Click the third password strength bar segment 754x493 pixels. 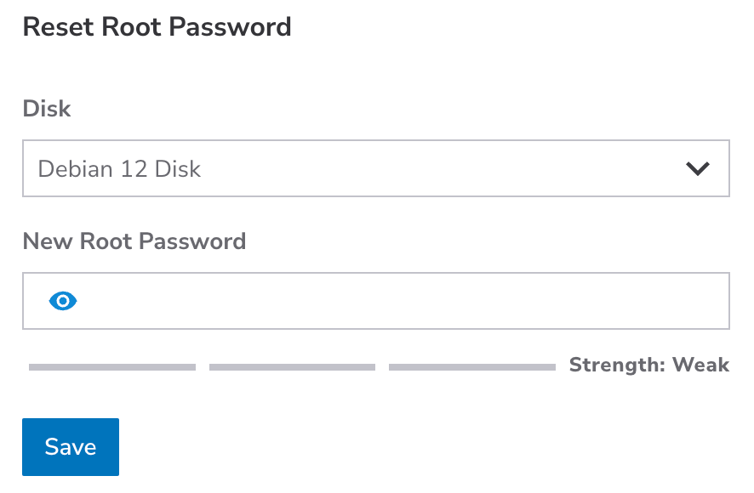pyautogui.click(x=471, y=367)
